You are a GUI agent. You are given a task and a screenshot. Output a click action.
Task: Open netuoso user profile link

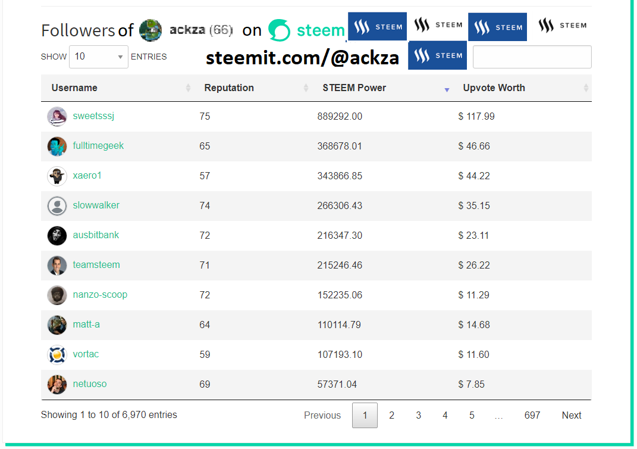90,383
